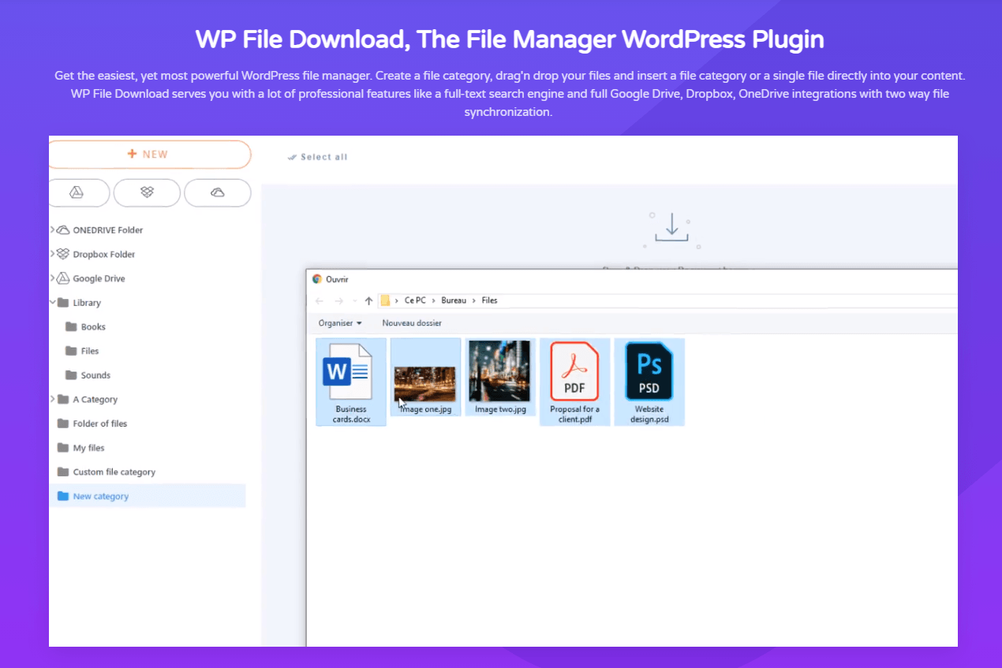Open the Google Drive cloud button

78,192
